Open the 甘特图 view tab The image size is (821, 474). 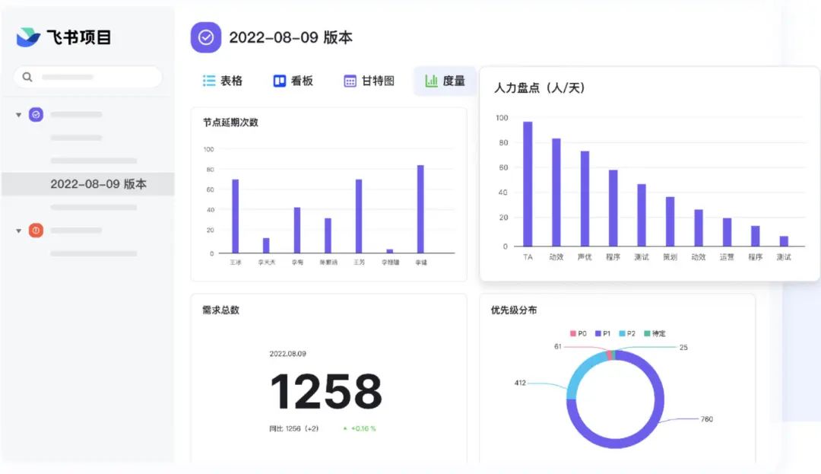click(369, 81)
